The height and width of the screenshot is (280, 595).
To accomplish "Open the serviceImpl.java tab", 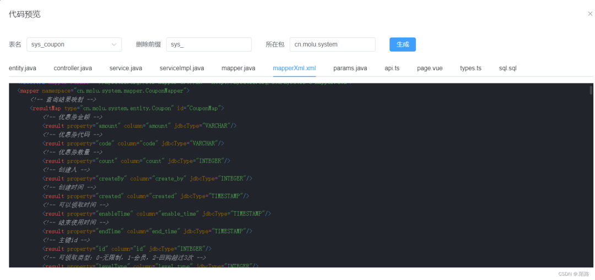I will pos(182,68).
